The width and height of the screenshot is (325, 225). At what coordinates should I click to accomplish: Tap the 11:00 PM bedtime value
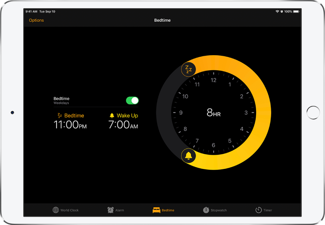tap(70, 125)
